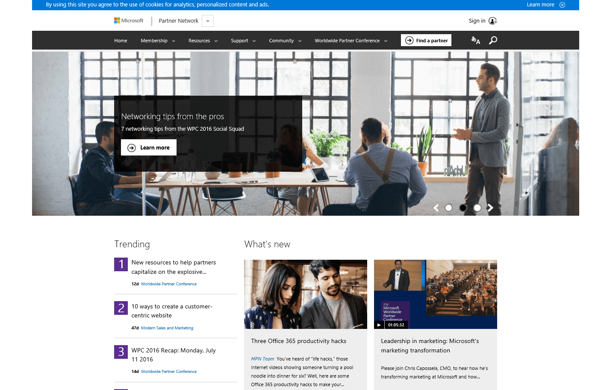This screenshot has width=604, height=390.
Task: Click the trending number 2 badge
Action: click(x=121, y=308)
